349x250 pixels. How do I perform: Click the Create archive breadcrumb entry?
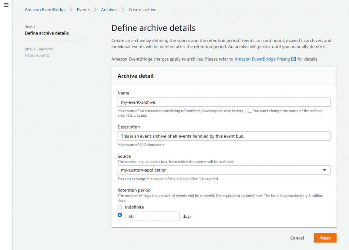point(142,10)
